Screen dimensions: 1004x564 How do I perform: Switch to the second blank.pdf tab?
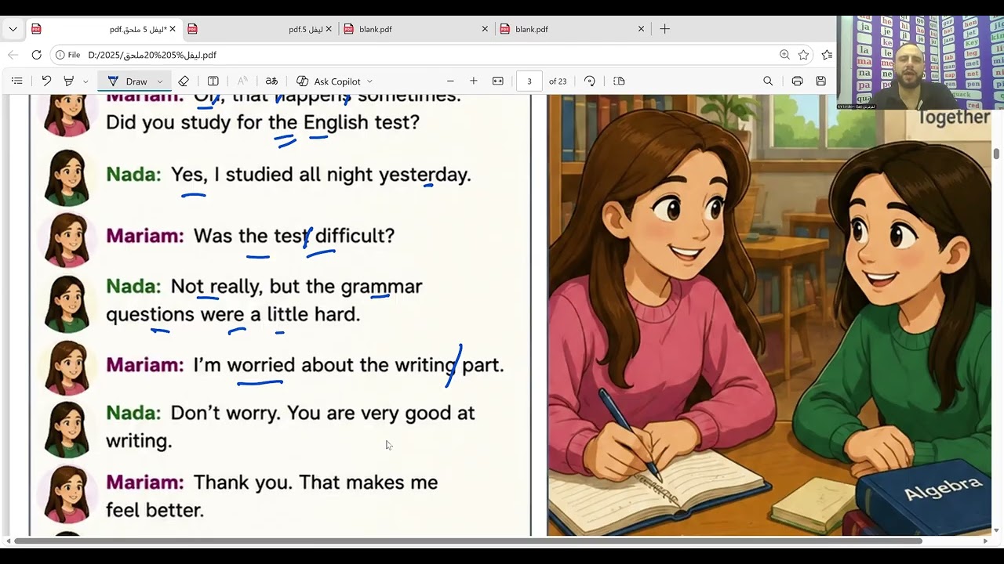click(573, 29)
